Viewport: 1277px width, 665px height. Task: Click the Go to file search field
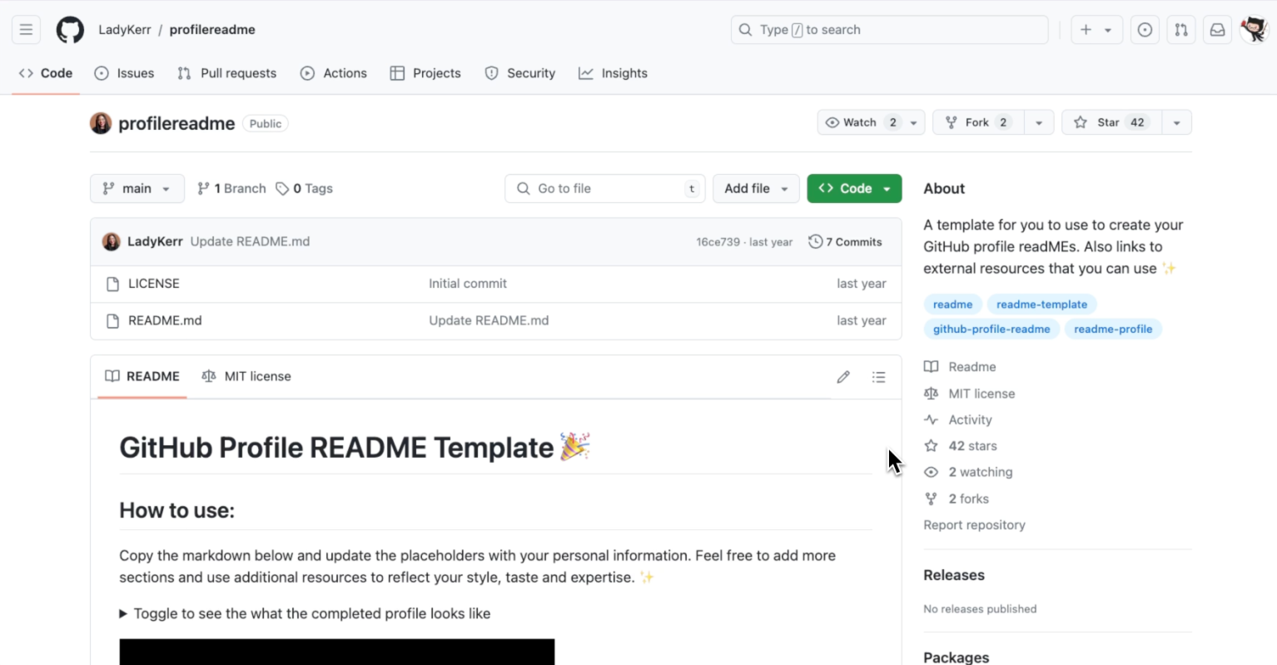pos(604,188)
